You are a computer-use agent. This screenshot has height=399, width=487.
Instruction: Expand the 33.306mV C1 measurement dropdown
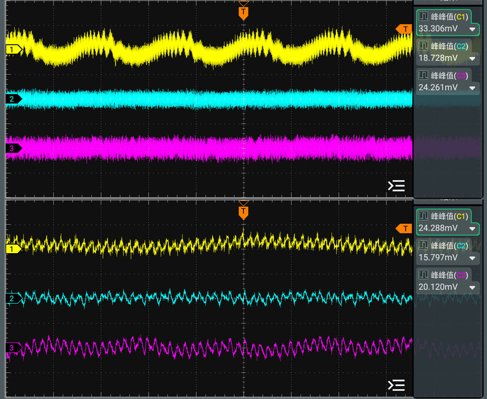pos(473,29)
